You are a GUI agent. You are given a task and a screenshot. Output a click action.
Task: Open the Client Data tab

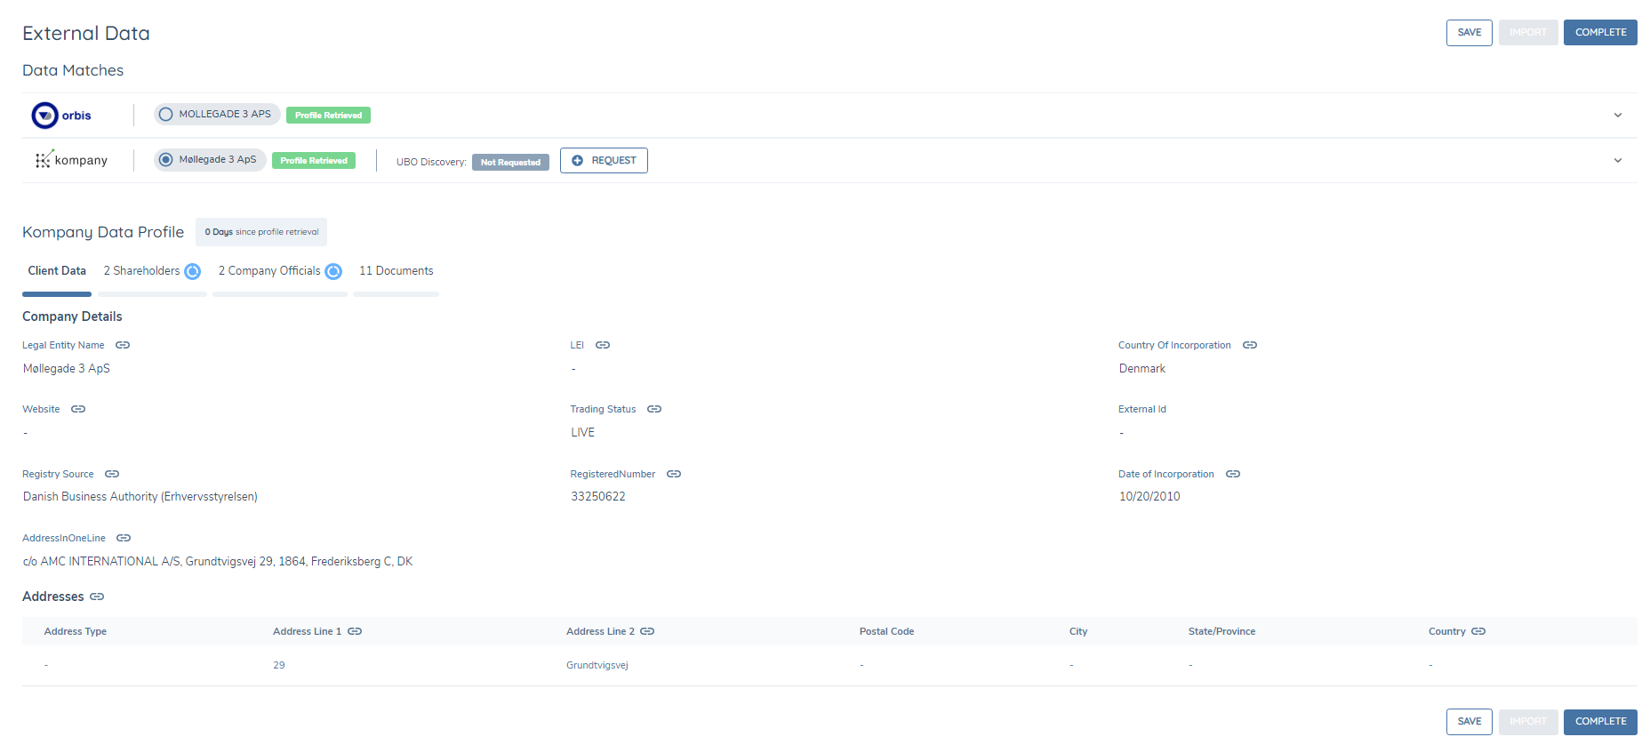coord(57,271)
